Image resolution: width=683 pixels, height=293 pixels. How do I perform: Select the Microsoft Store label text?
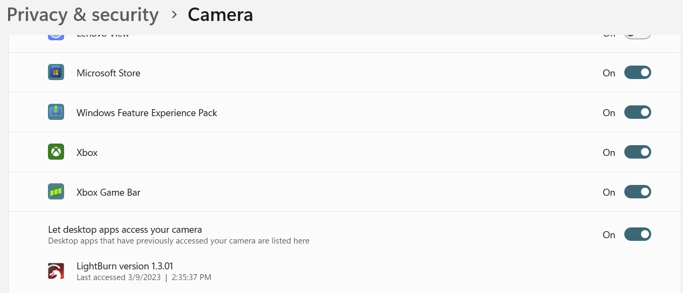point(108,73)
